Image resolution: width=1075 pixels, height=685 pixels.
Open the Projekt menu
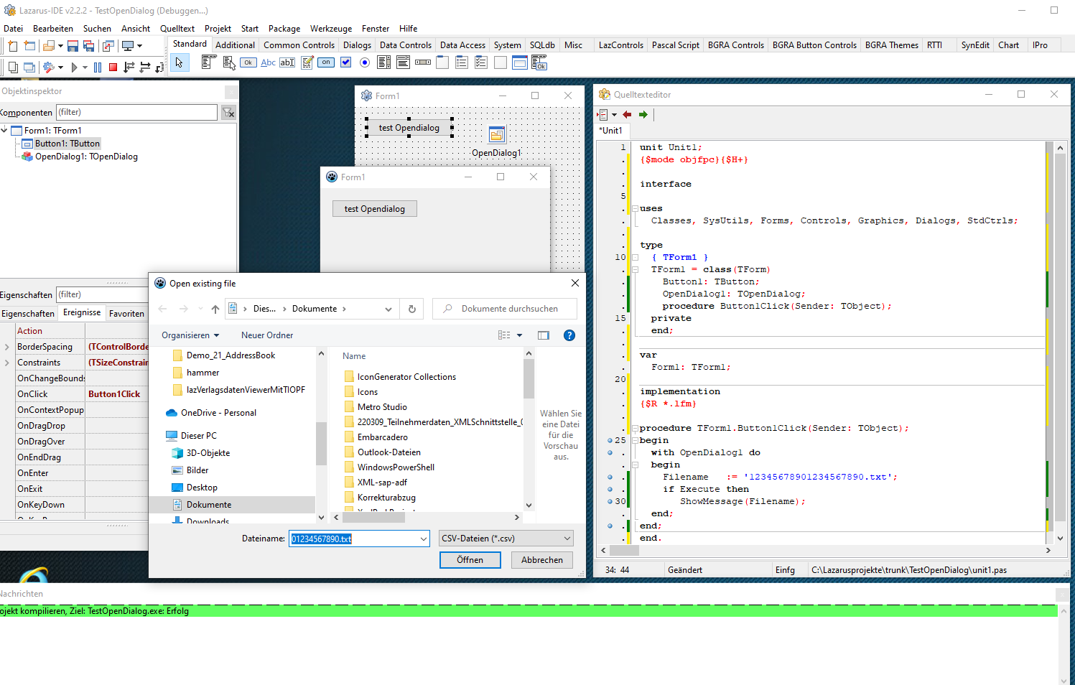218,29
